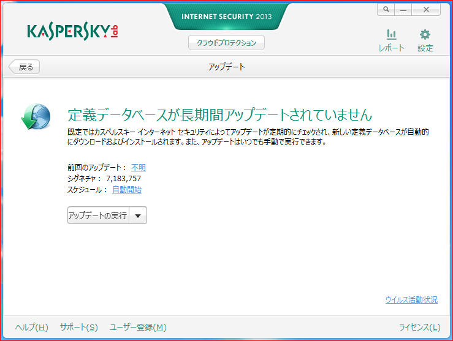Viewport: 453px width, 341px height.
Task: Select ユーザー登録(M) in the bottom bar
Action: [x=138, y=328]
